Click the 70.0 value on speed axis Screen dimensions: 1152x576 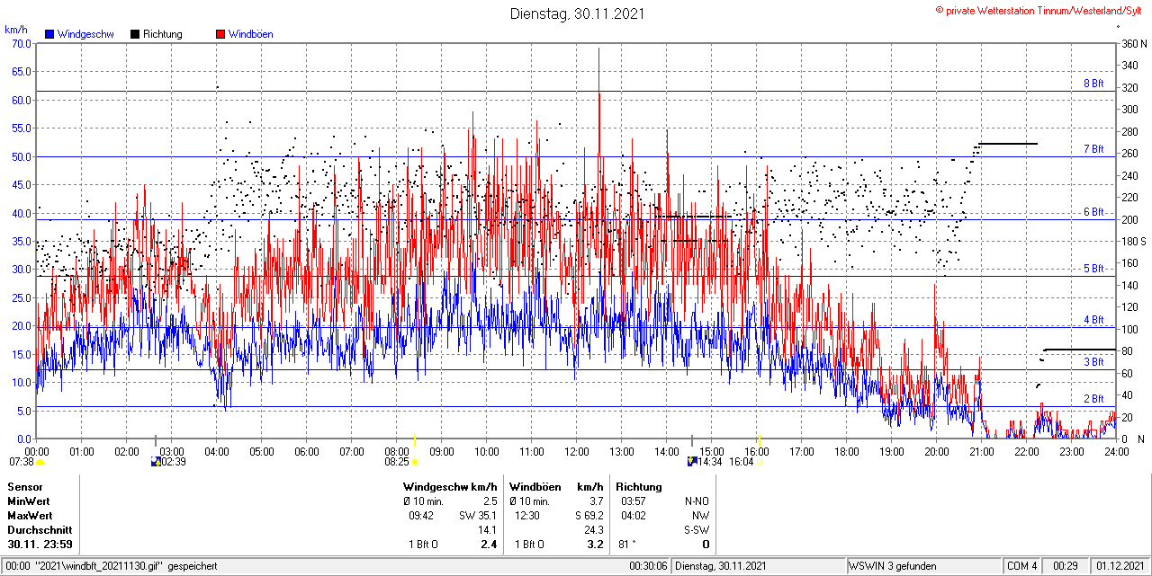click(x=21, y=43)
